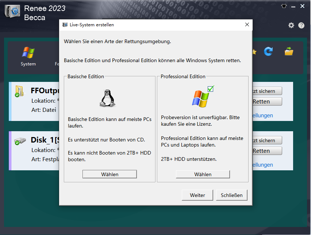311x235 pixels.
Task: Click Wählen under Basische Edition
Action: point(109,174)
